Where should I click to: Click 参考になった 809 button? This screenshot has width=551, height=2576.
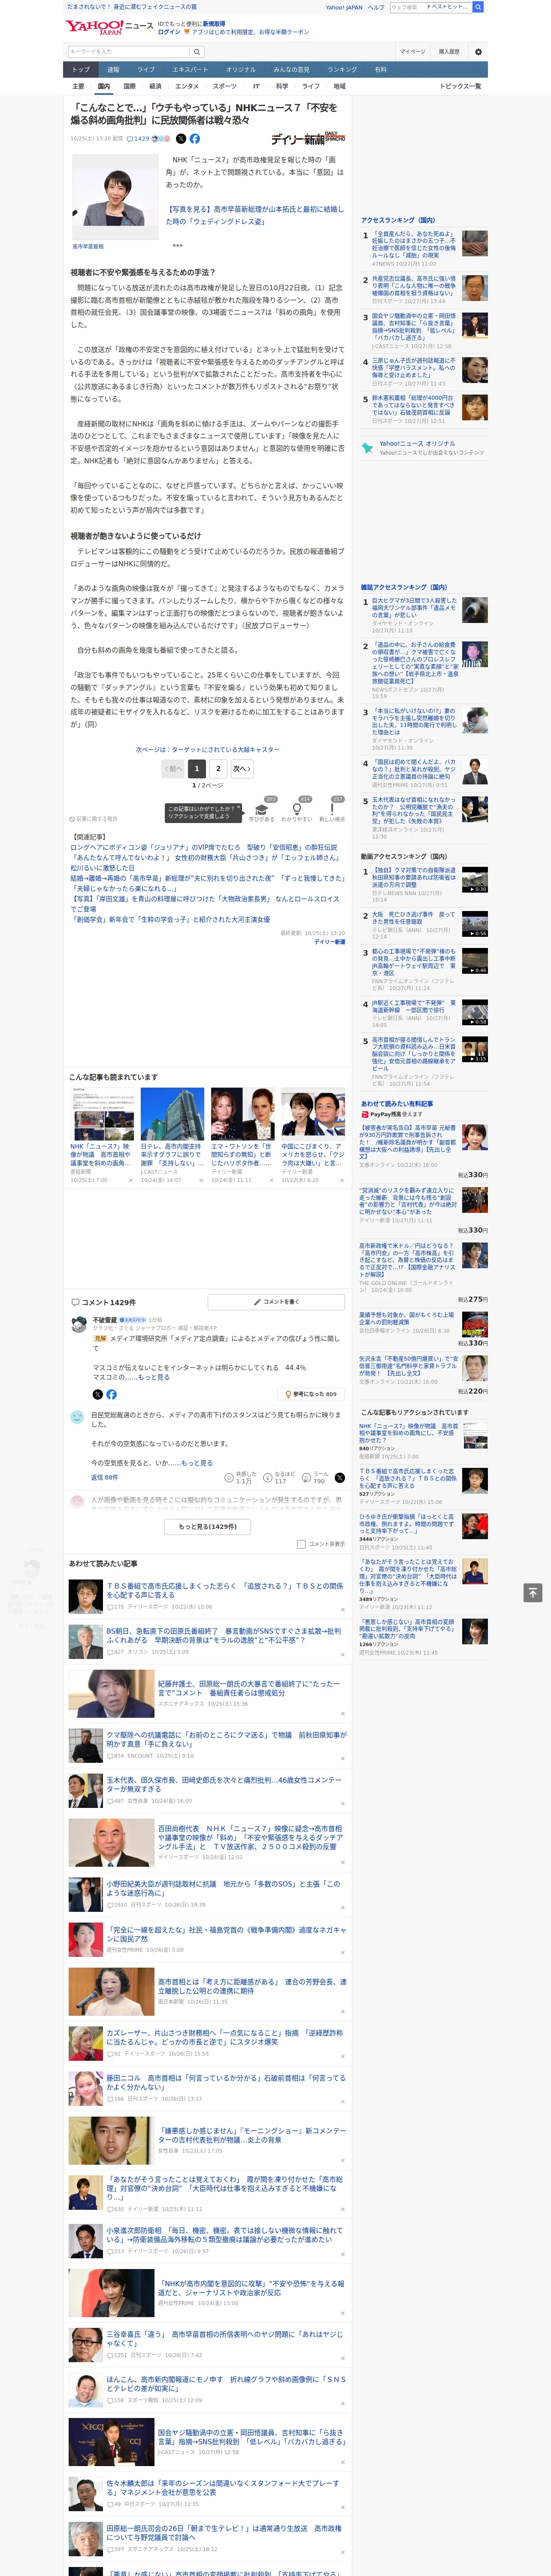(x=311, y=1394)
